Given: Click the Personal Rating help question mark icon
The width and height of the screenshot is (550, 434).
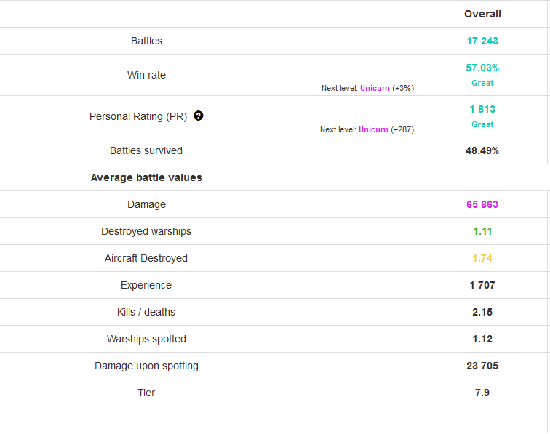Looking at the screenshot, I should [198, 116].
